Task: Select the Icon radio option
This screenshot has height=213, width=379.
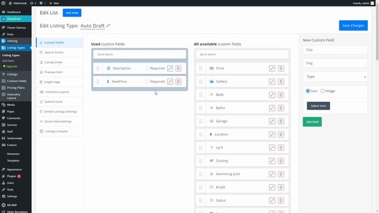Action: point(308,91)
